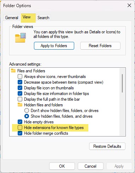
Task: Click the Reset Folders button
Action: pyautogui.click(x=100, y=46)
